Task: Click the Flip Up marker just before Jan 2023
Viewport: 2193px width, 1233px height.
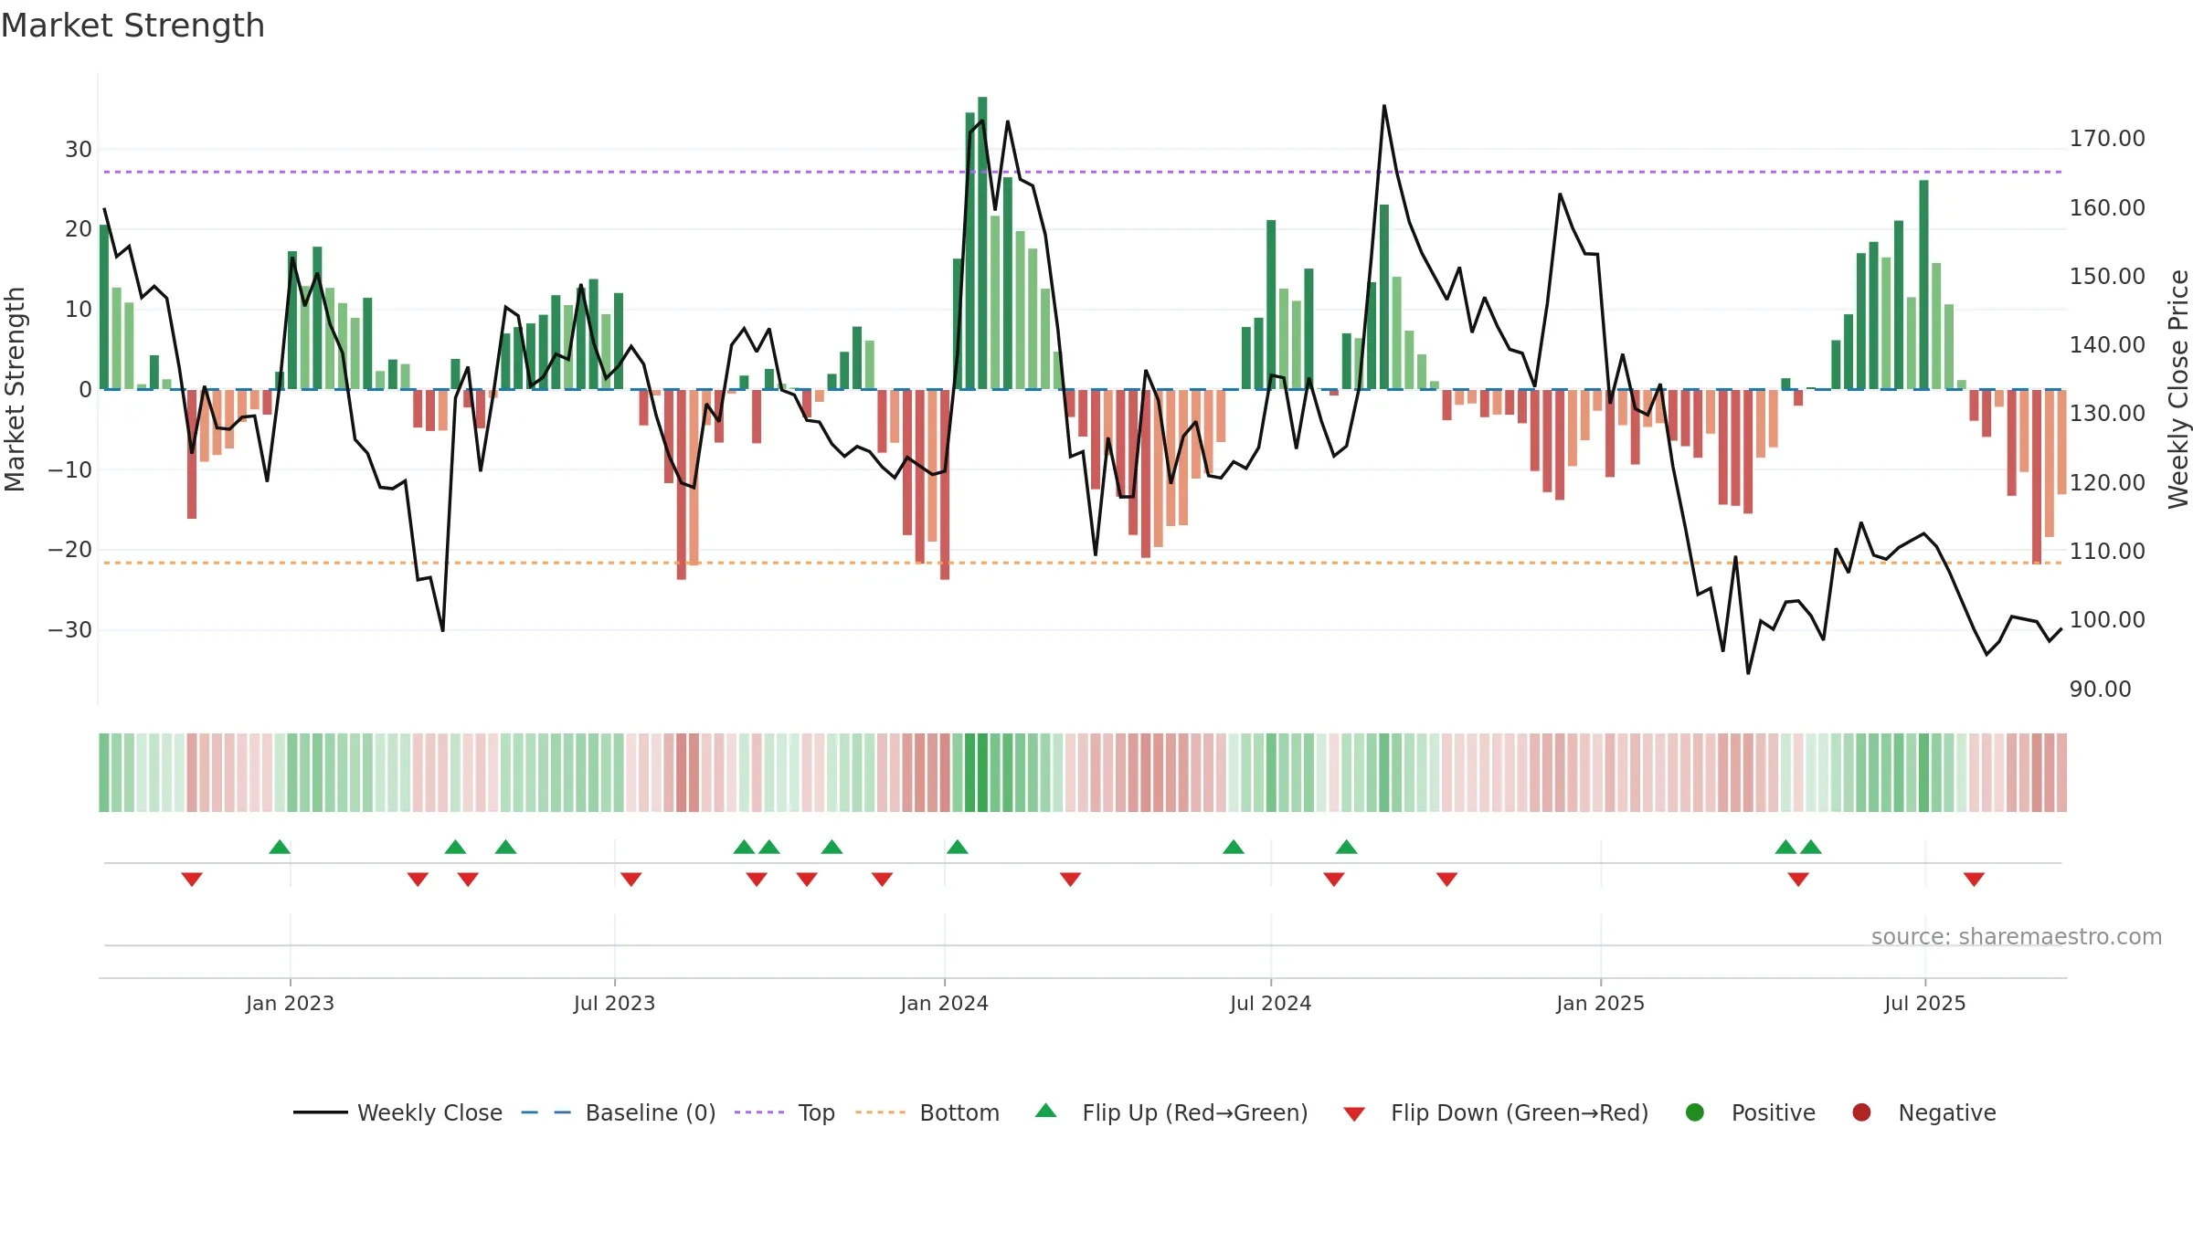Action: 280,847
